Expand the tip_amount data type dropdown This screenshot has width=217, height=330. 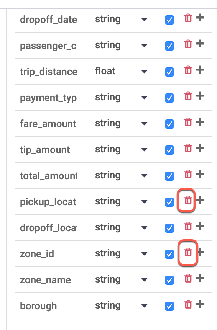point(144,150)
